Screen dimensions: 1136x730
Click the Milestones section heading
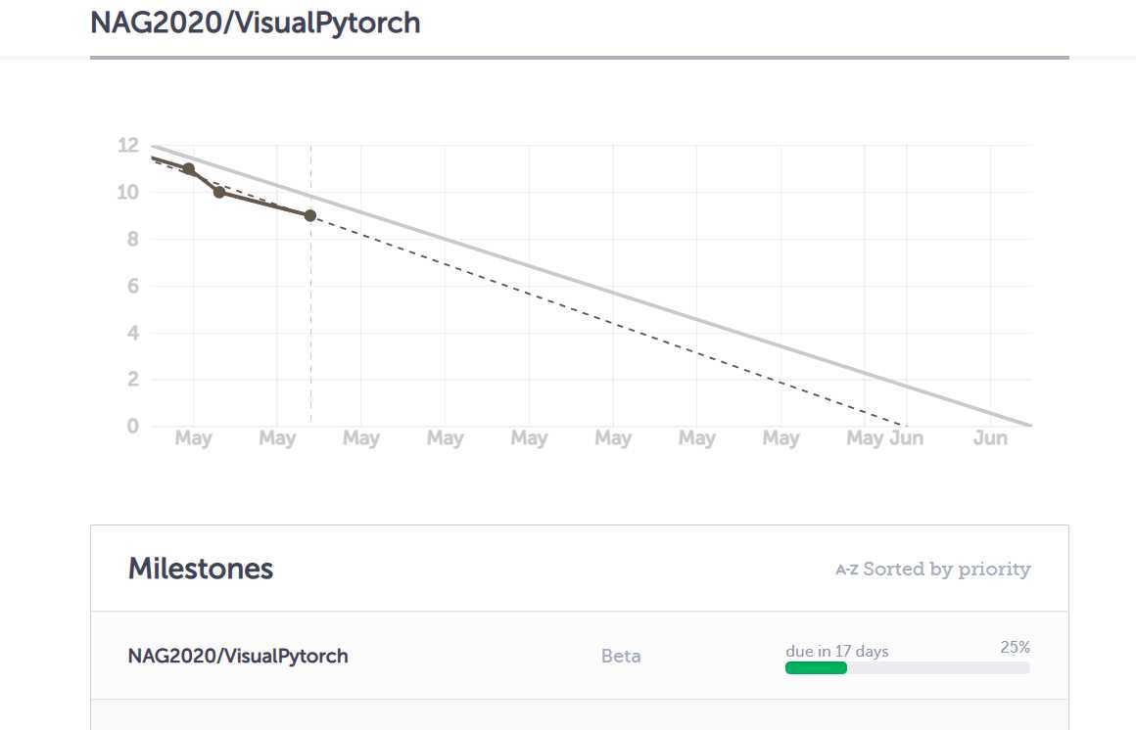point(201,569)
